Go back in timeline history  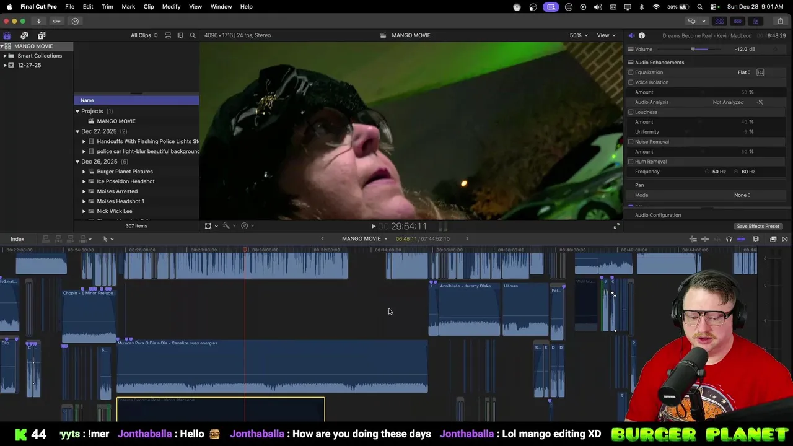[x=322, y=238]
